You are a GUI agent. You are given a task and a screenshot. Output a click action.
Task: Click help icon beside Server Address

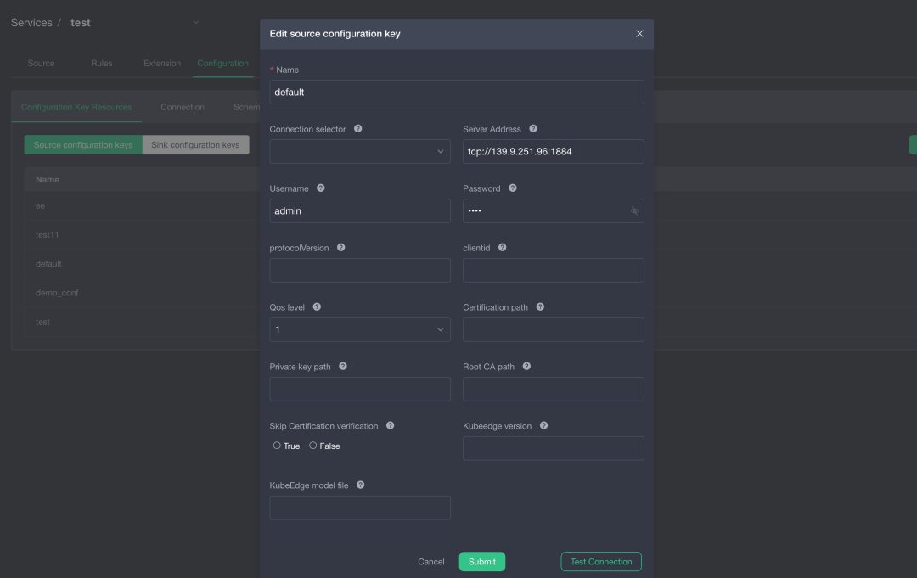[533, 129]
